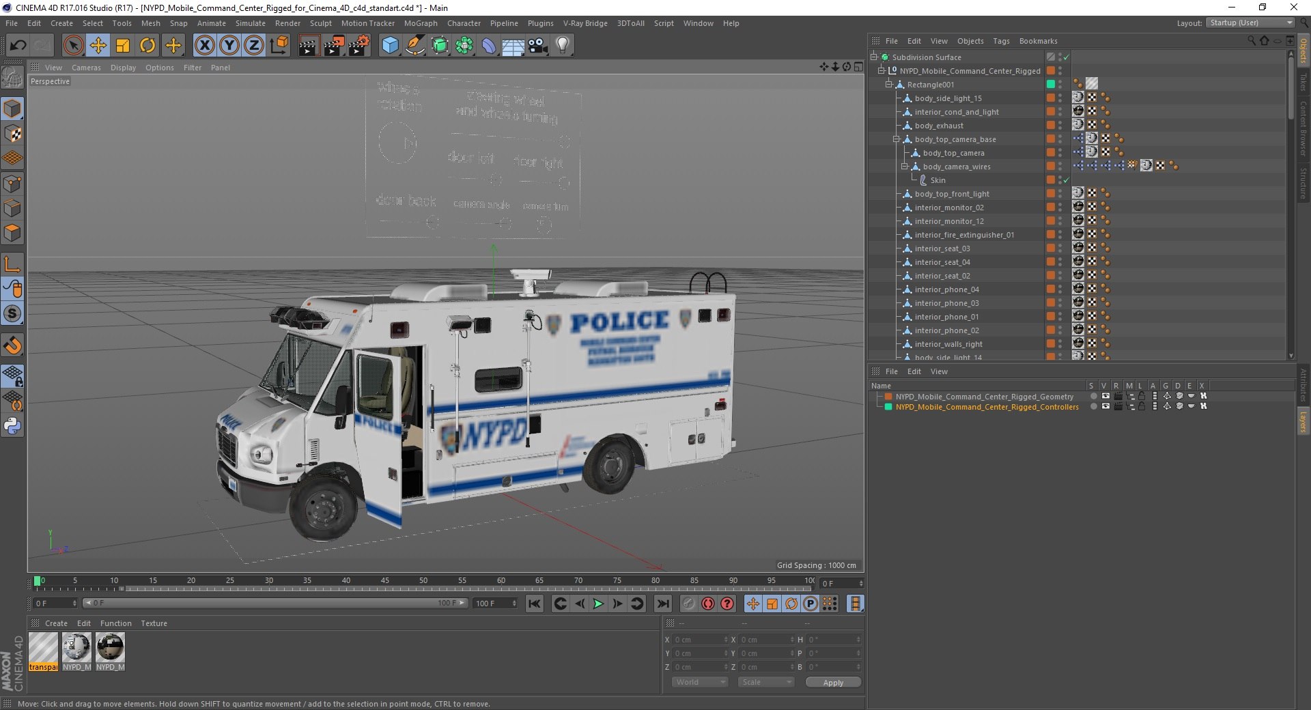Open Edit Render Settings icon
Image resolution: width=1311 pixels, height=710 pixels.
[359, 46]
